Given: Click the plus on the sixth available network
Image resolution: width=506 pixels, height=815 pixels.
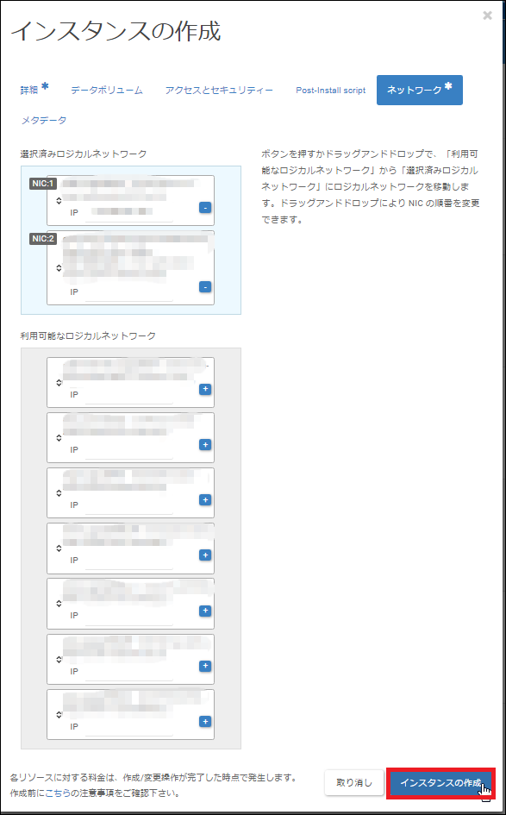Looking at the screenshot, I should [205, 666].
